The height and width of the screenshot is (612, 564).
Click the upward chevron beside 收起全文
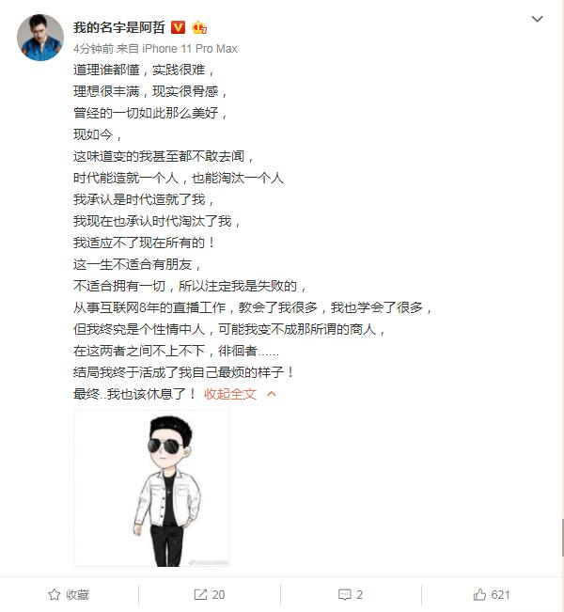[272, 394]
